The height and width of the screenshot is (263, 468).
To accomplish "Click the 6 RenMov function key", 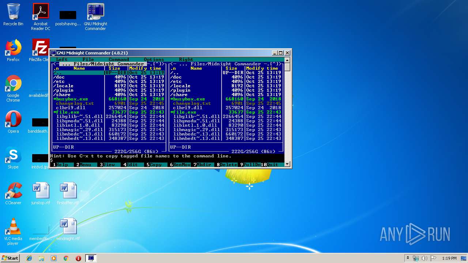I will pyautogui.click(x=180, y=165).
